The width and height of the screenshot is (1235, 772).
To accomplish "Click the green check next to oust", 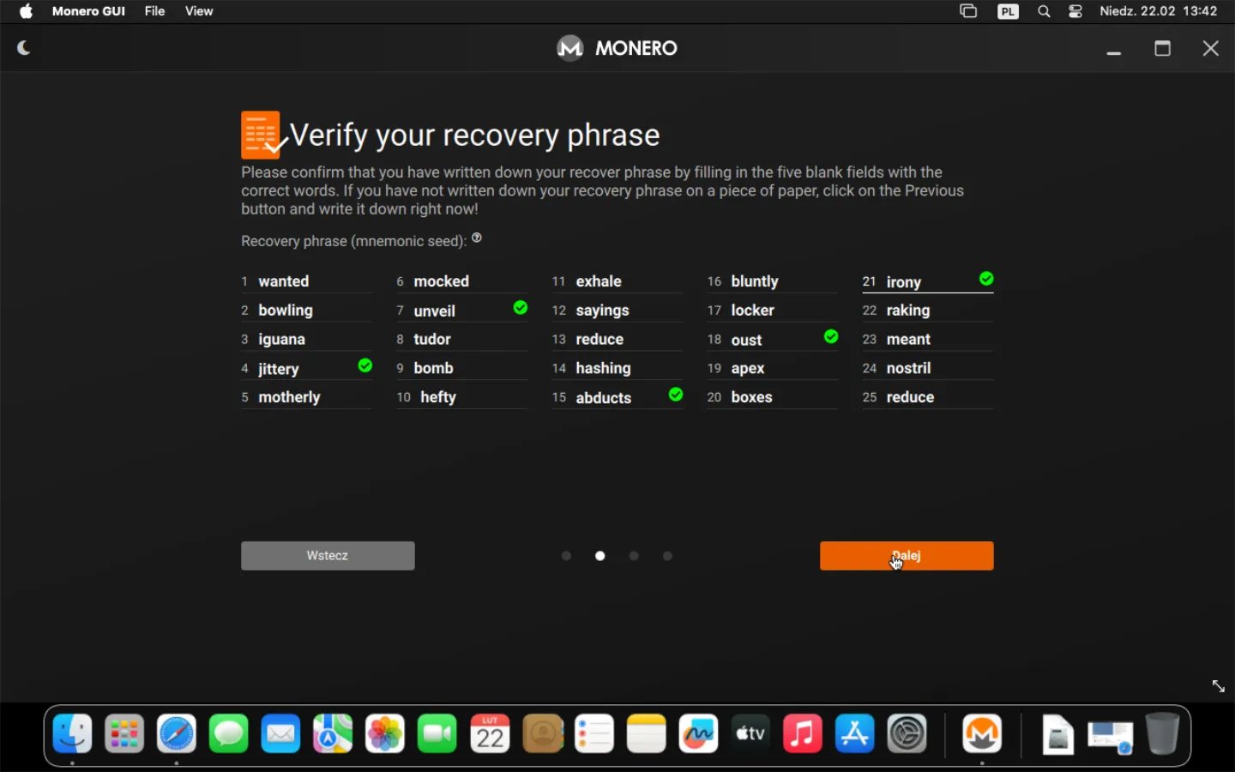I will [x=831, y=337].
